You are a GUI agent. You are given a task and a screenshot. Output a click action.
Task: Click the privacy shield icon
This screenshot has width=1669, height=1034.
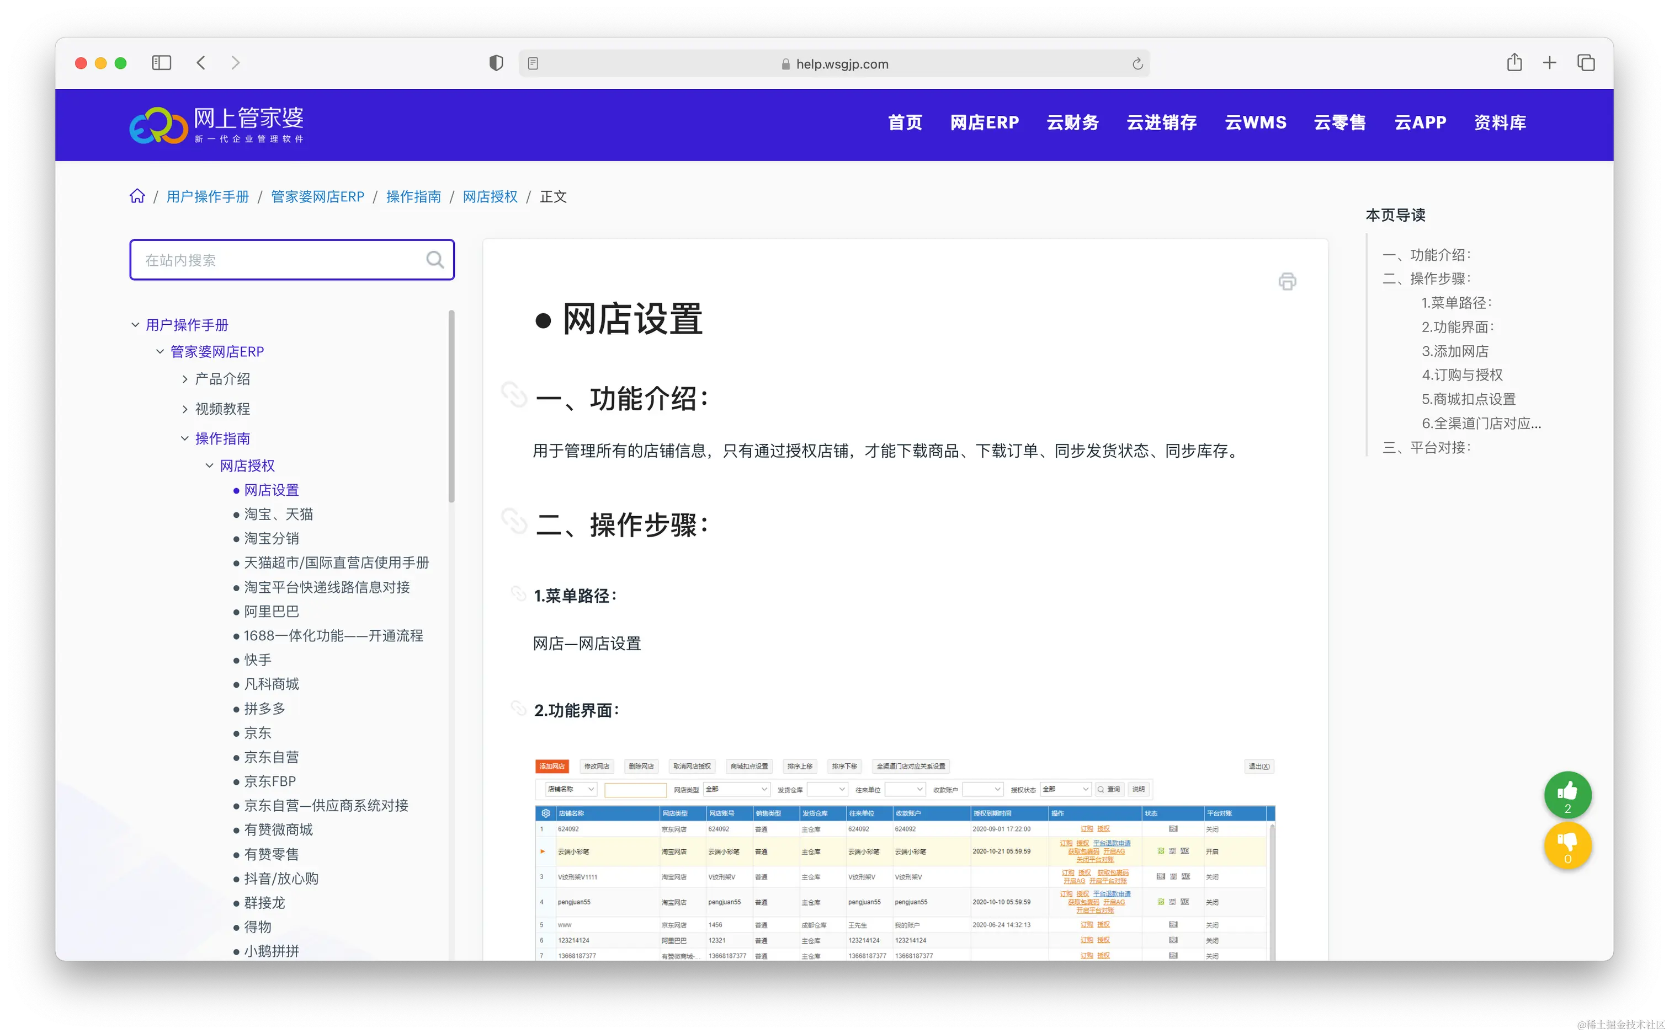pyautogui.click(x=496, y=63)
